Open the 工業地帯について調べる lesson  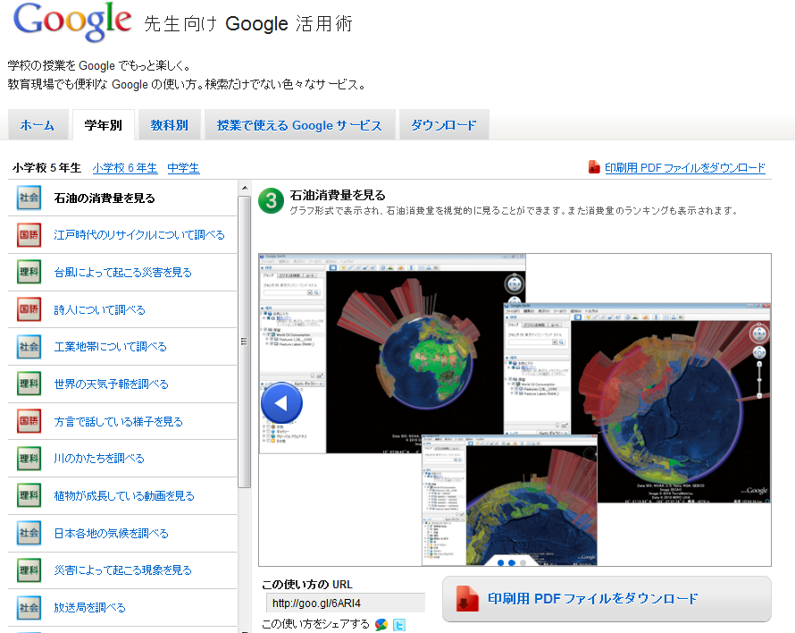111,347
